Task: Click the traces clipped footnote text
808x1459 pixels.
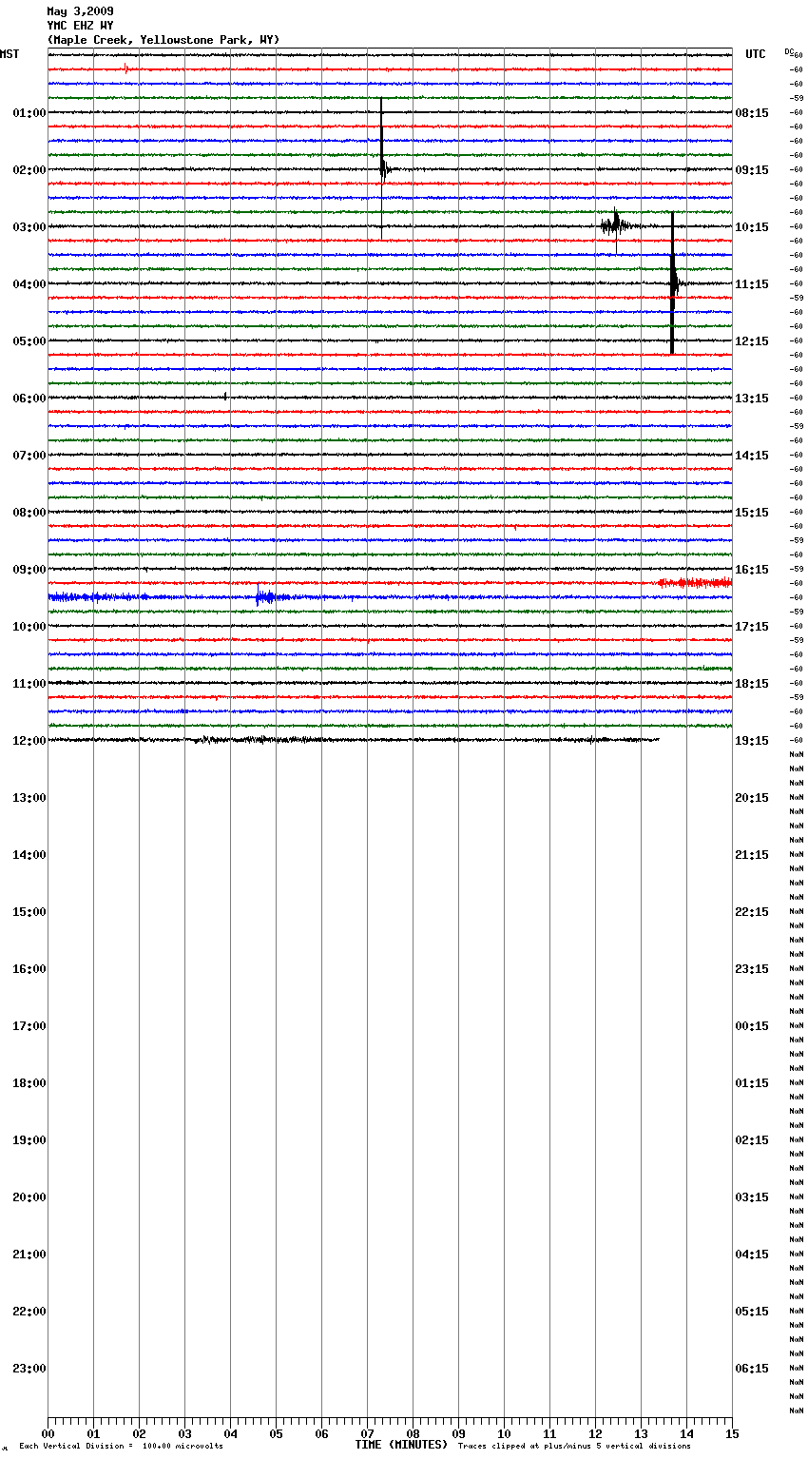Action: [x=574, y=1447]
